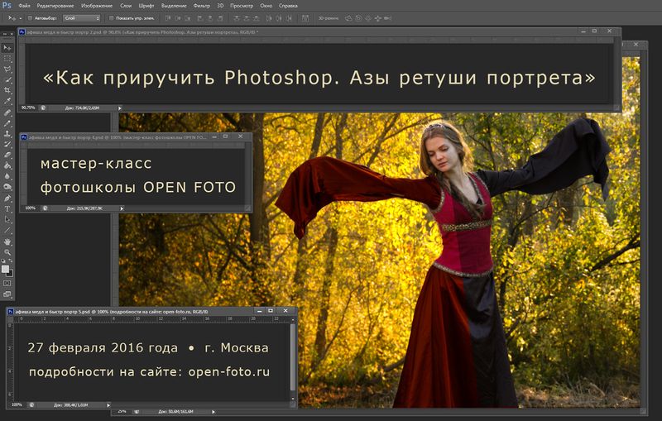This screenshot has width=662, height=421.
Task: Open the Редактирование menu
Action: click(55, 6)
